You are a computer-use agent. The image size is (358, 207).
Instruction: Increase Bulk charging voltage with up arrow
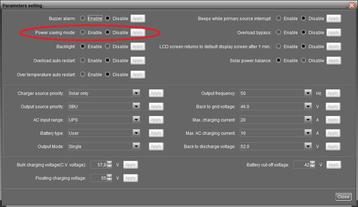(x=109, y=163)
